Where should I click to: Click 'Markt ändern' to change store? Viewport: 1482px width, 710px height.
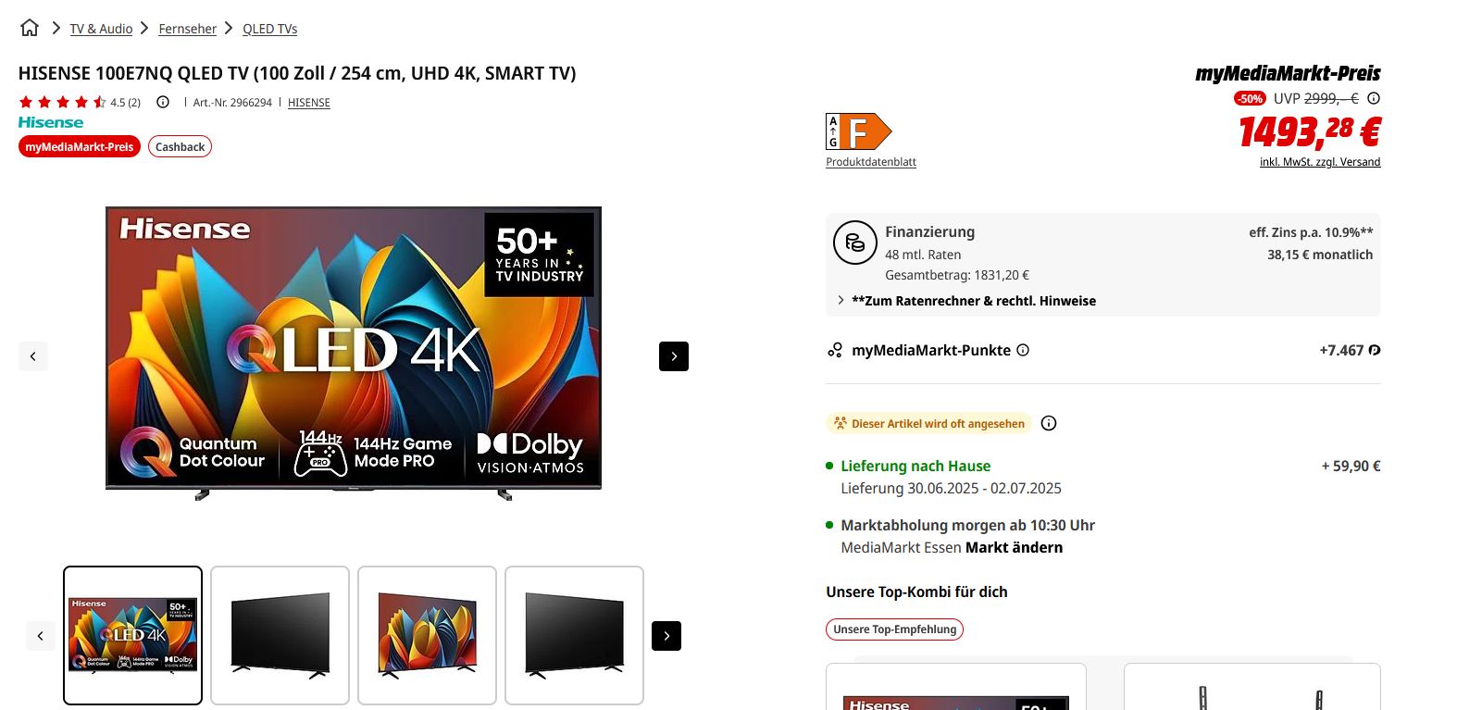pos(1014,547)
